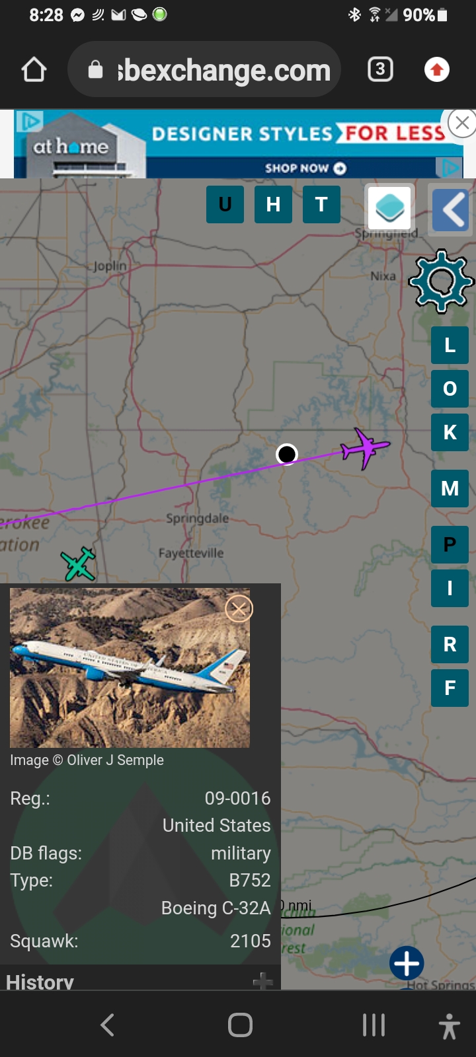Open the aircraft photo thumbnail
Image resolution: width=476 pixels, height=1057 pixels.
[130, 668]
